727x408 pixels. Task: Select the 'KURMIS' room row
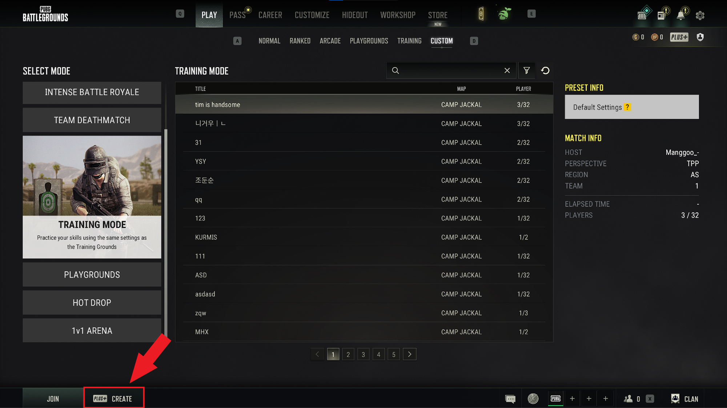pos(364,237)
